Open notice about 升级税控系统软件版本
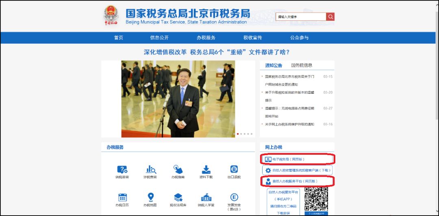This screenshot has height=216, width=439. (289, 96)
